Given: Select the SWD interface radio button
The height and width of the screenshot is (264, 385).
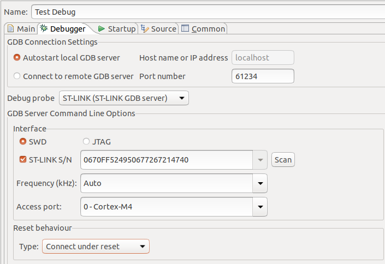Looking at the screenshot, I should pyautogui.click(x=23, y=141).
